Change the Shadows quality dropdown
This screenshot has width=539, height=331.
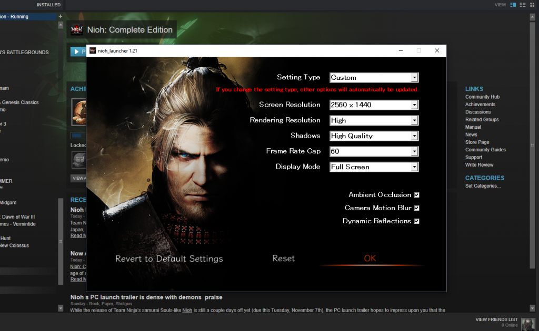click(x=374, y=136)
